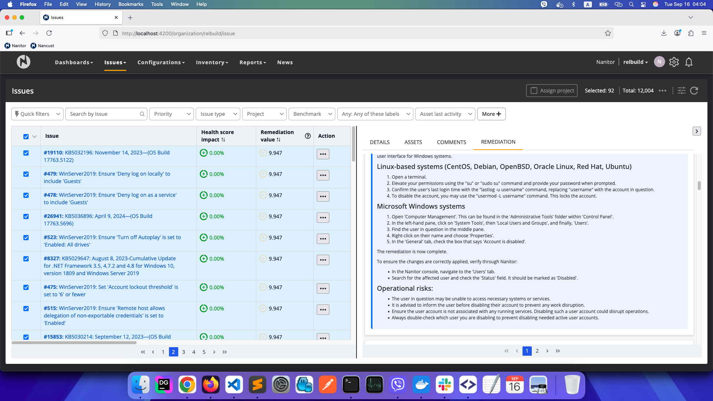The height and width of the screenshot is (401, 713).
Task: Open the Quick filters dropdown
Action: click(x=37, y=114)
